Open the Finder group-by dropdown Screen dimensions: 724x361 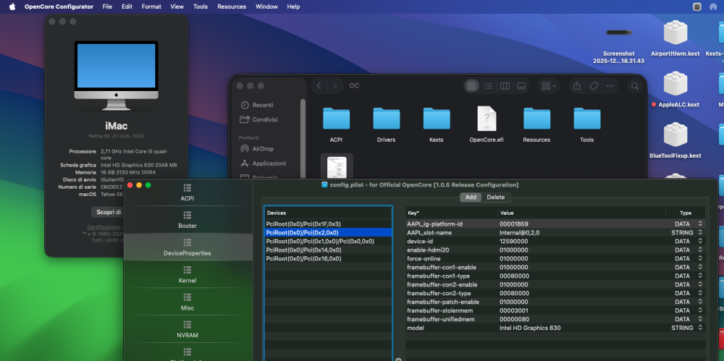549,86
